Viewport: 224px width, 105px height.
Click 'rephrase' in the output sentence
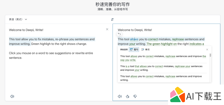(178, 39)
